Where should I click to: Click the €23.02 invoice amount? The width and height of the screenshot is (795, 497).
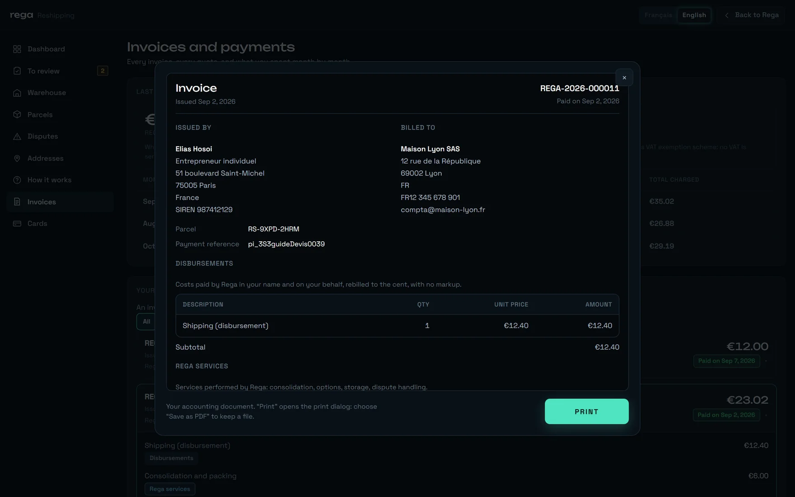pos(747,400)
